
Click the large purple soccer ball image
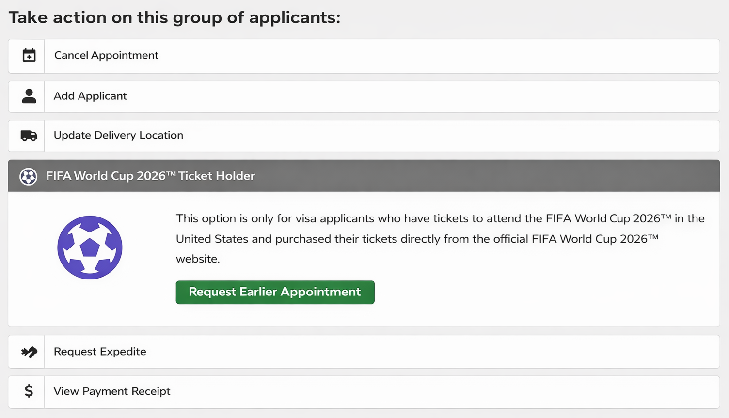coord(90,248)
